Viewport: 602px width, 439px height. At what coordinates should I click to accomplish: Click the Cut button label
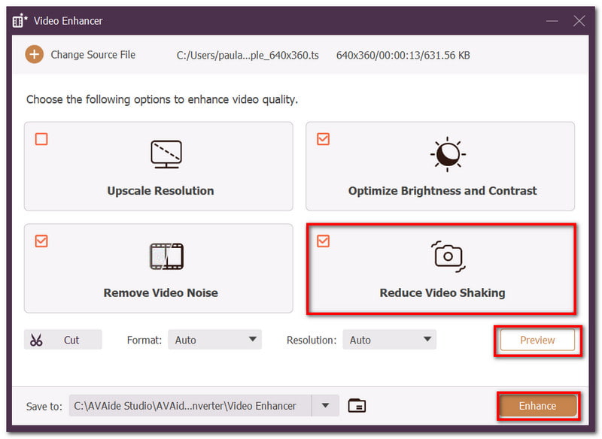pyautogui.click(x=71, y=340)
